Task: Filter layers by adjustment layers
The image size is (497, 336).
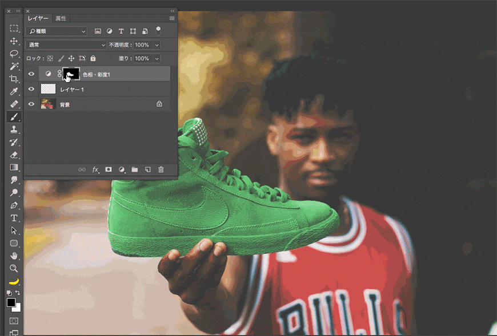Action: (x=109, y=31)
